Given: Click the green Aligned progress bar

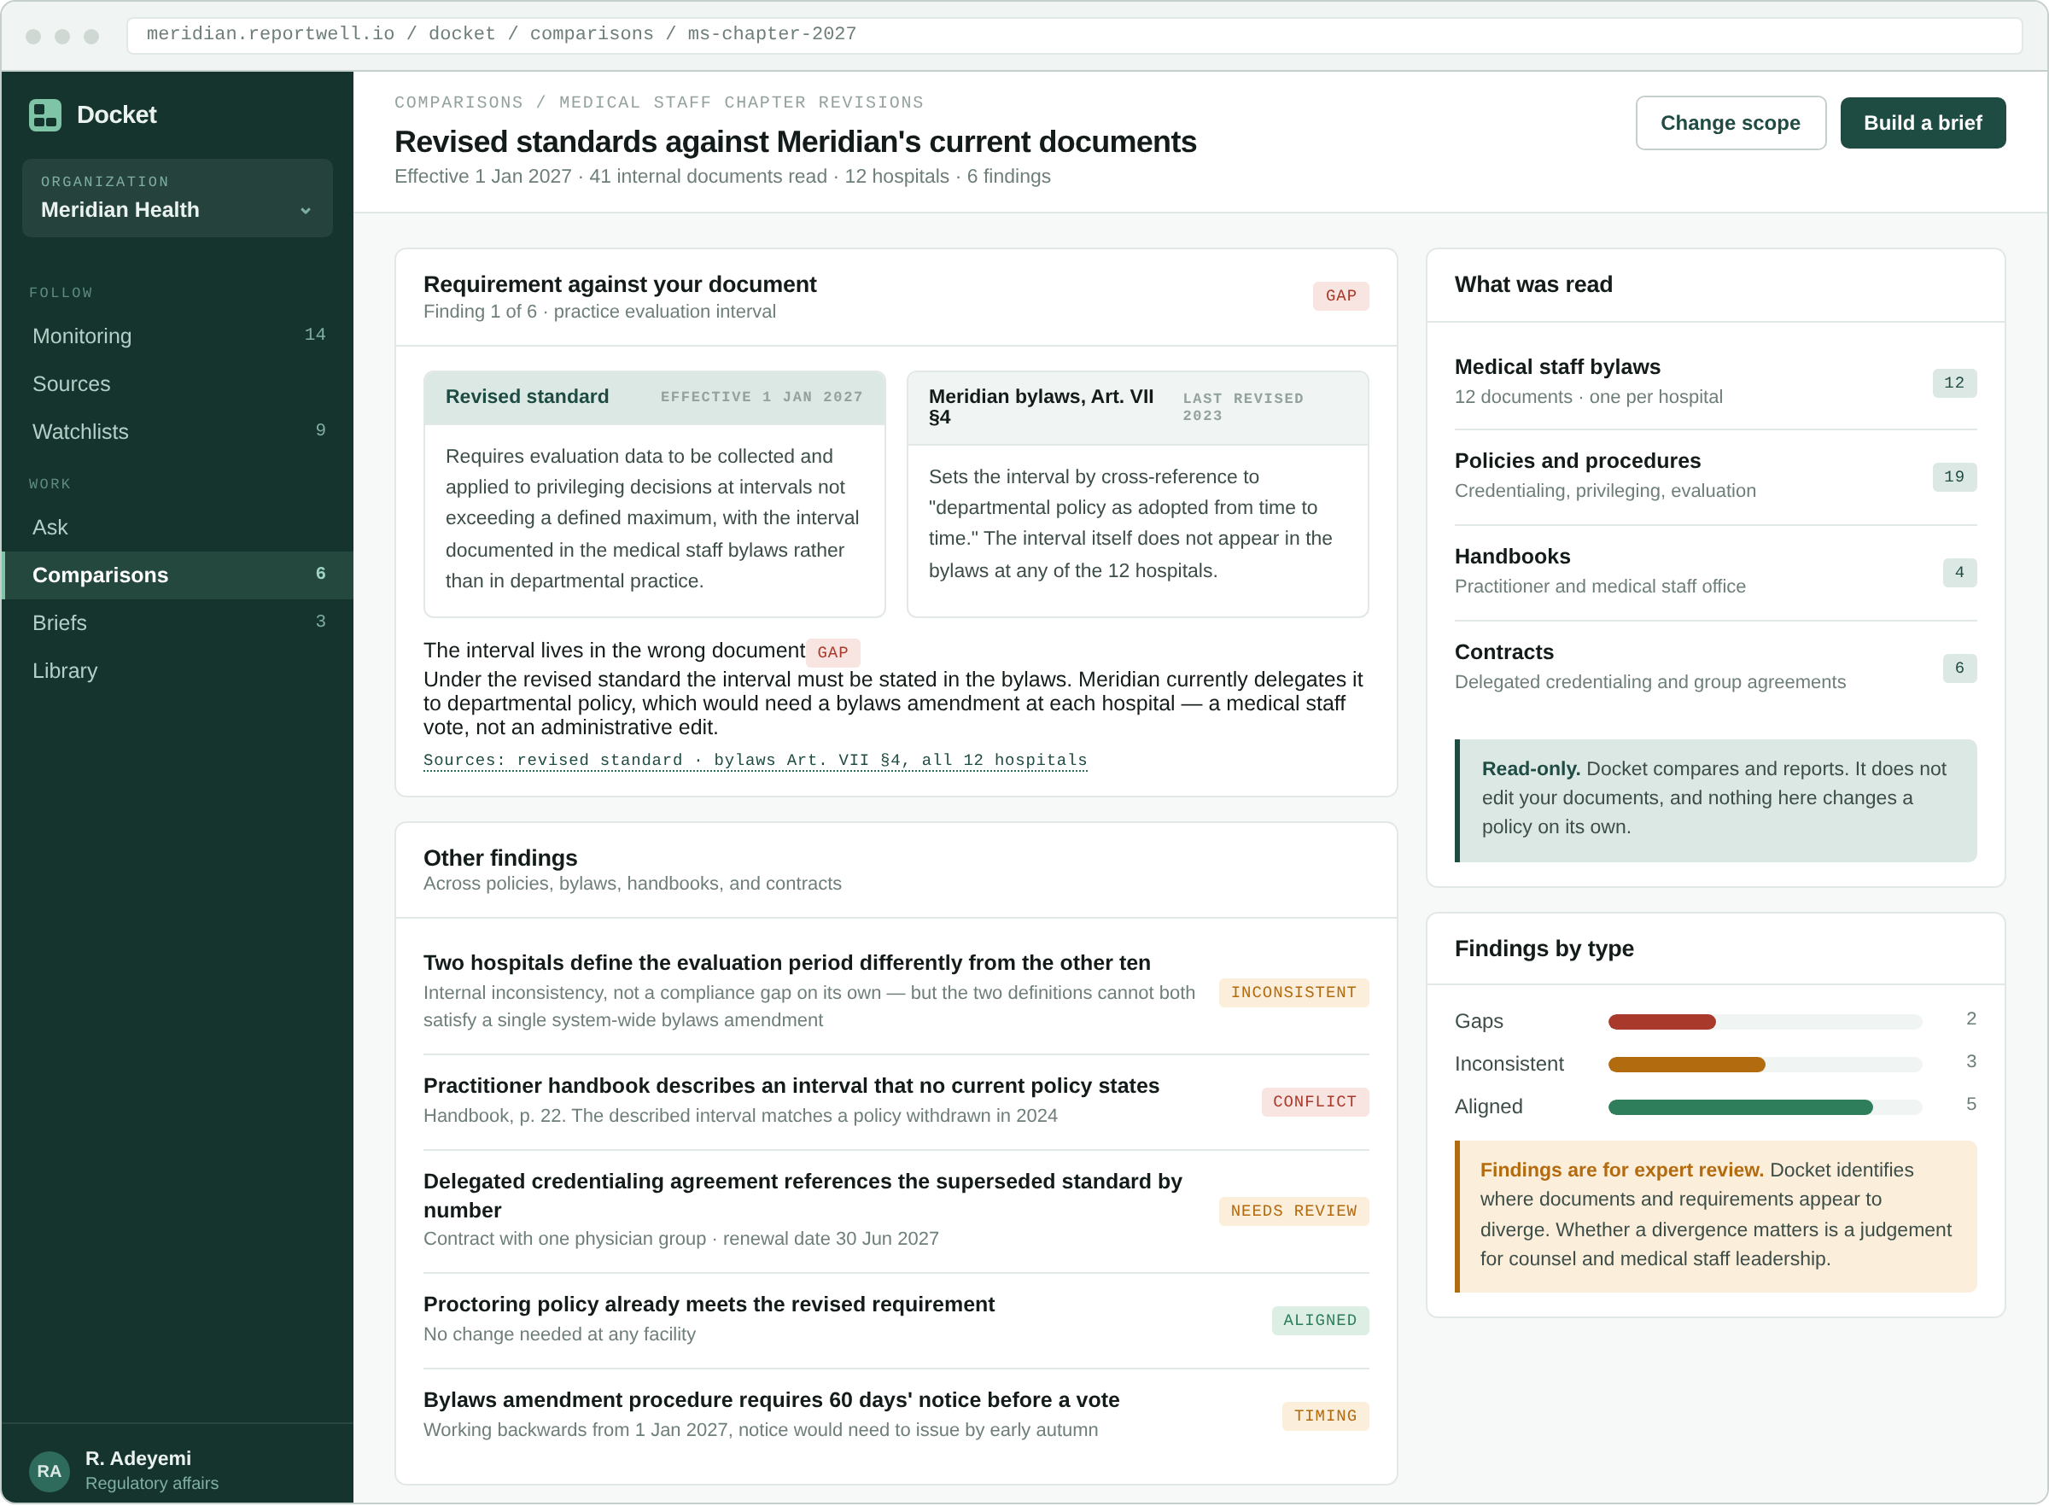Looking at the screenshot, I should (1740, 1107).
